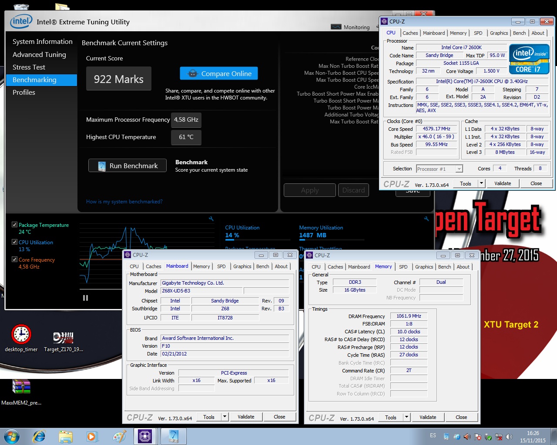The height and width of the screenshot is (445, 557).
Task: Open Graphics tab in Memory CPU-Z window
Action: [424, 267]
